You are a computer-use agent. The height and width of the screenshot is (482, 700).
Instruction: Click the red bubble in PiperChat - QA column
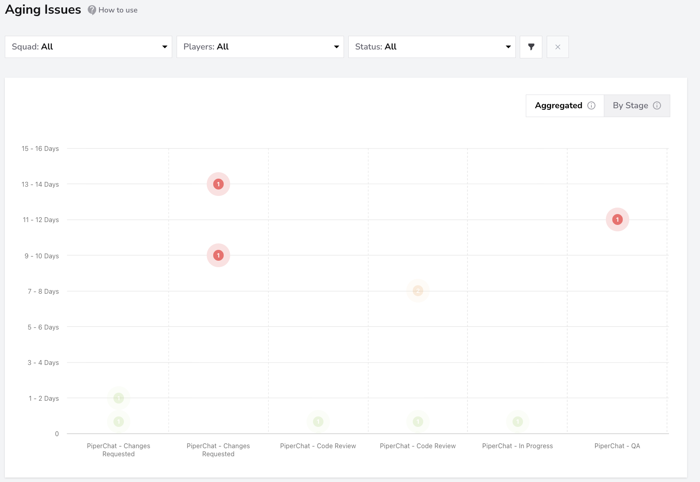pos(618,220)
